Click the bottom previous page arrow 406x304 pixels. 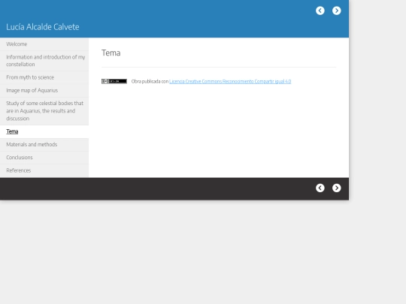click(320, 188)
